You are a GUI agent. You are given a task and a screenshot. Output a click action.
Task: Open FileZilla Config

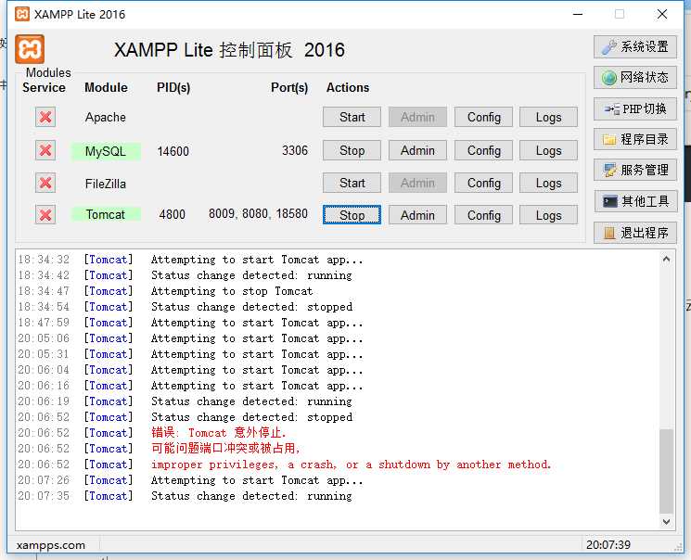[483, 183]
